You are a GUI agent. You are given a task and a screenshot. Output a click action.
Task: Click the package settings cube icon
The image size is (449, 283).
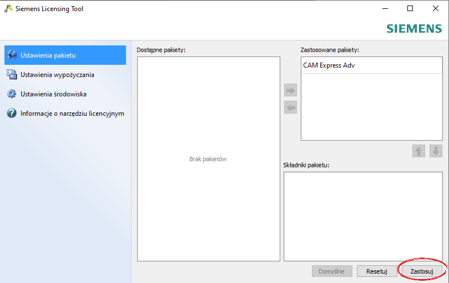[x=12, y=55]
